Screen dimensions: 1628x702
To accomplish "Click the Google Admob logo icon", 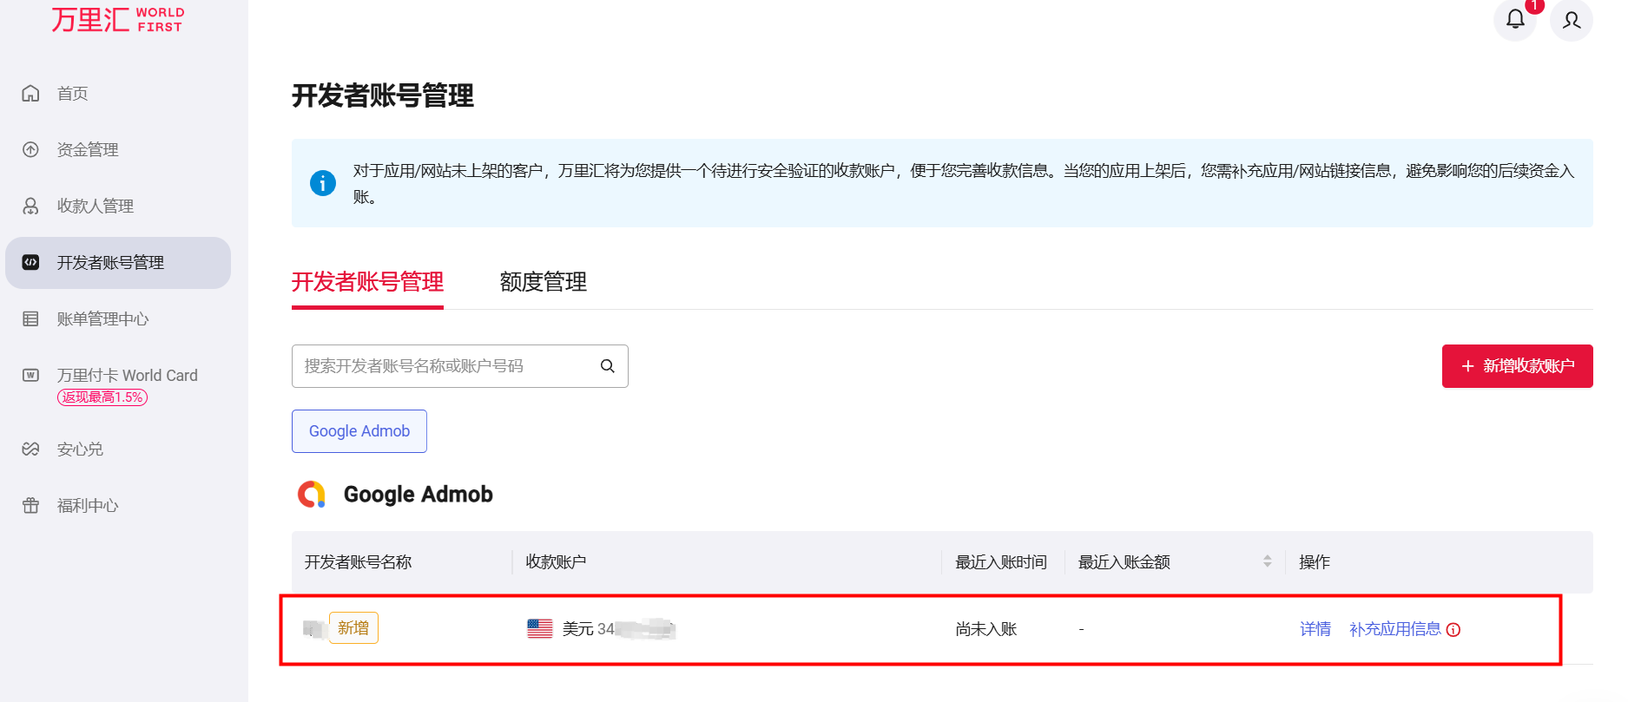I will click(312, 494).
